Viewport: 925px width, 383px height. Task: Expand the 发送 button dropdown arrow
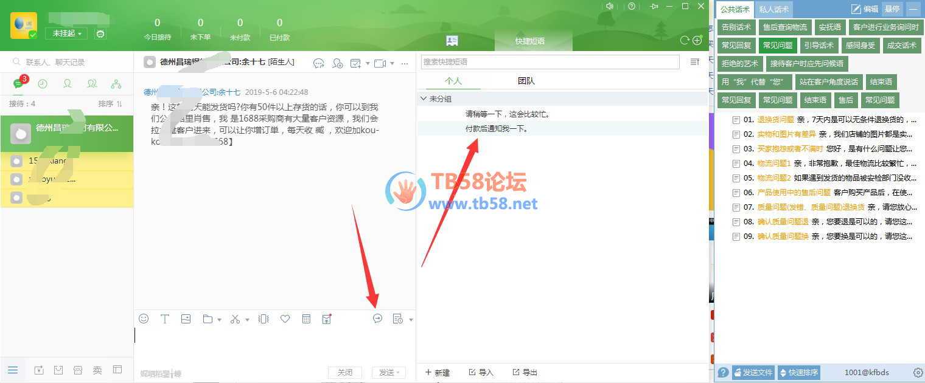(399, 373)
